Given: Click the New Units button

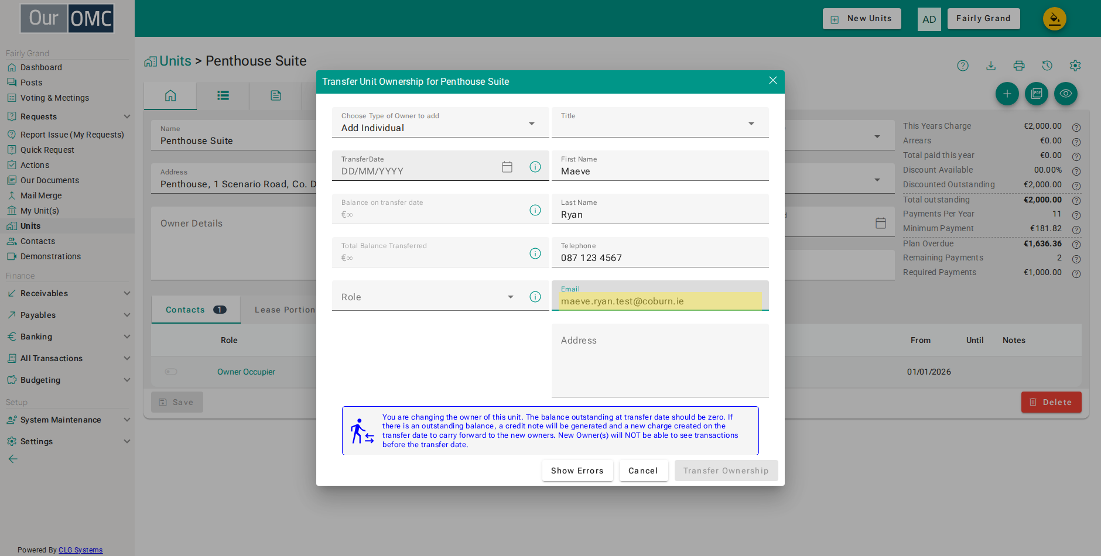Looking at the screenshot, I should coord(862,19).
